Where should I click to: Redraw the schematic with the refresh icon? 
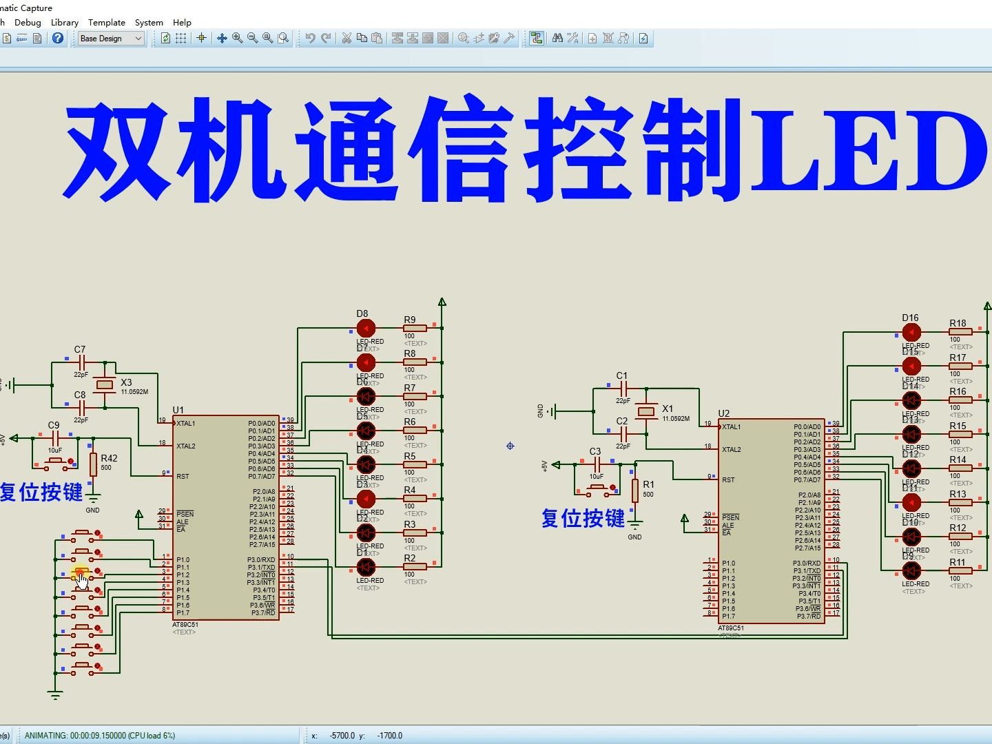[x=165, y=38]
